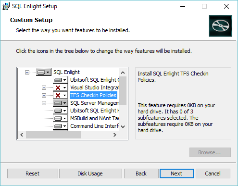Click the Next button
The image size is (238, 186).
coord(177,174)
